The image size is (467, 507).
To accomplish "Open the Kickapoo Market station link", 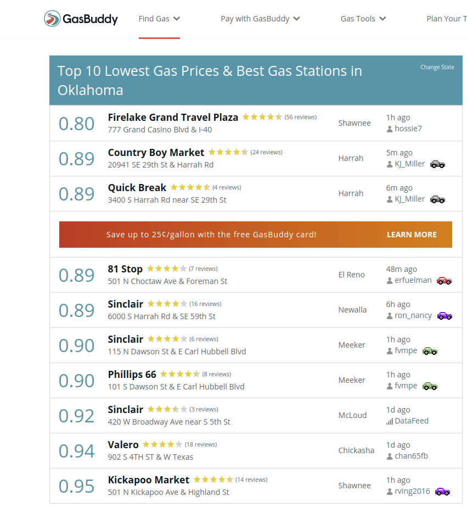I will click(x=148, y=480).
